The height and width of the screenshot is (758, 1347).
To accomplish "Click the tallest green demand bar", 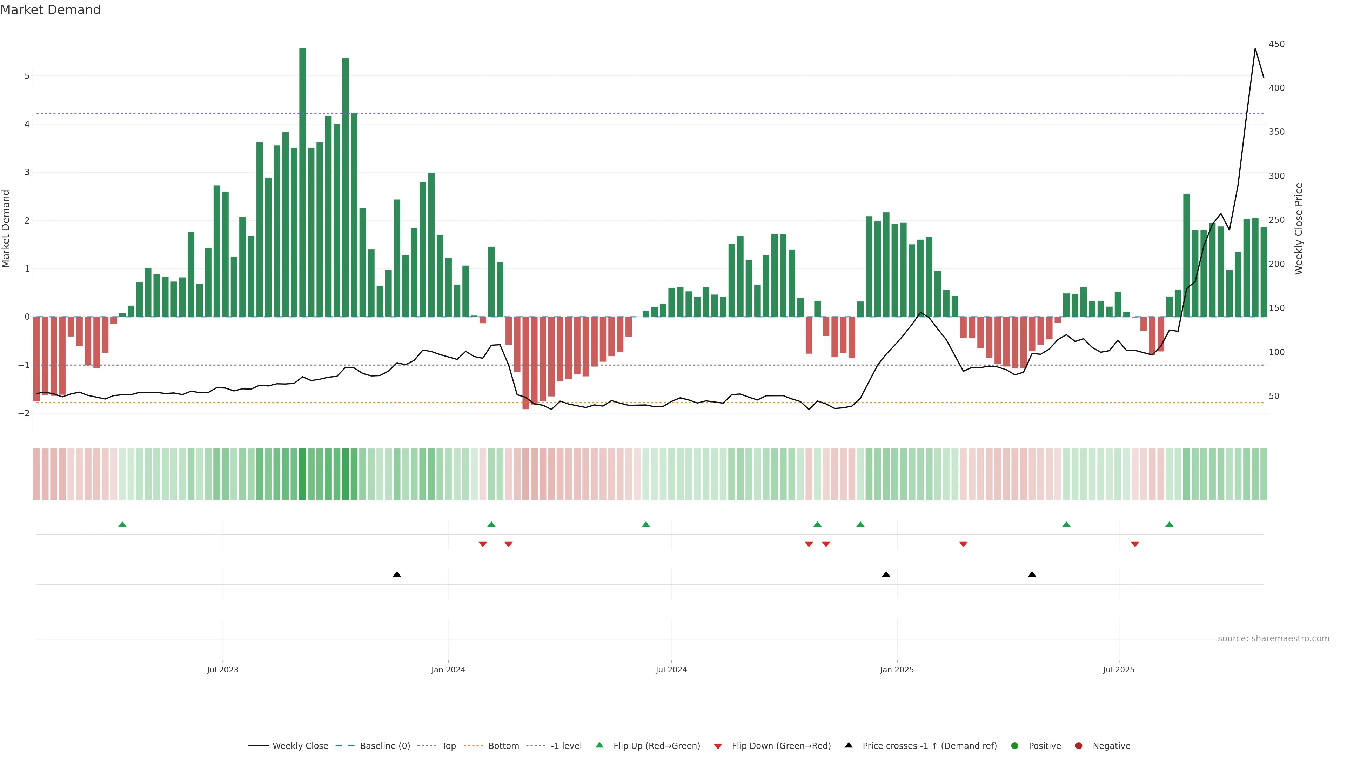I will [302, 183].
